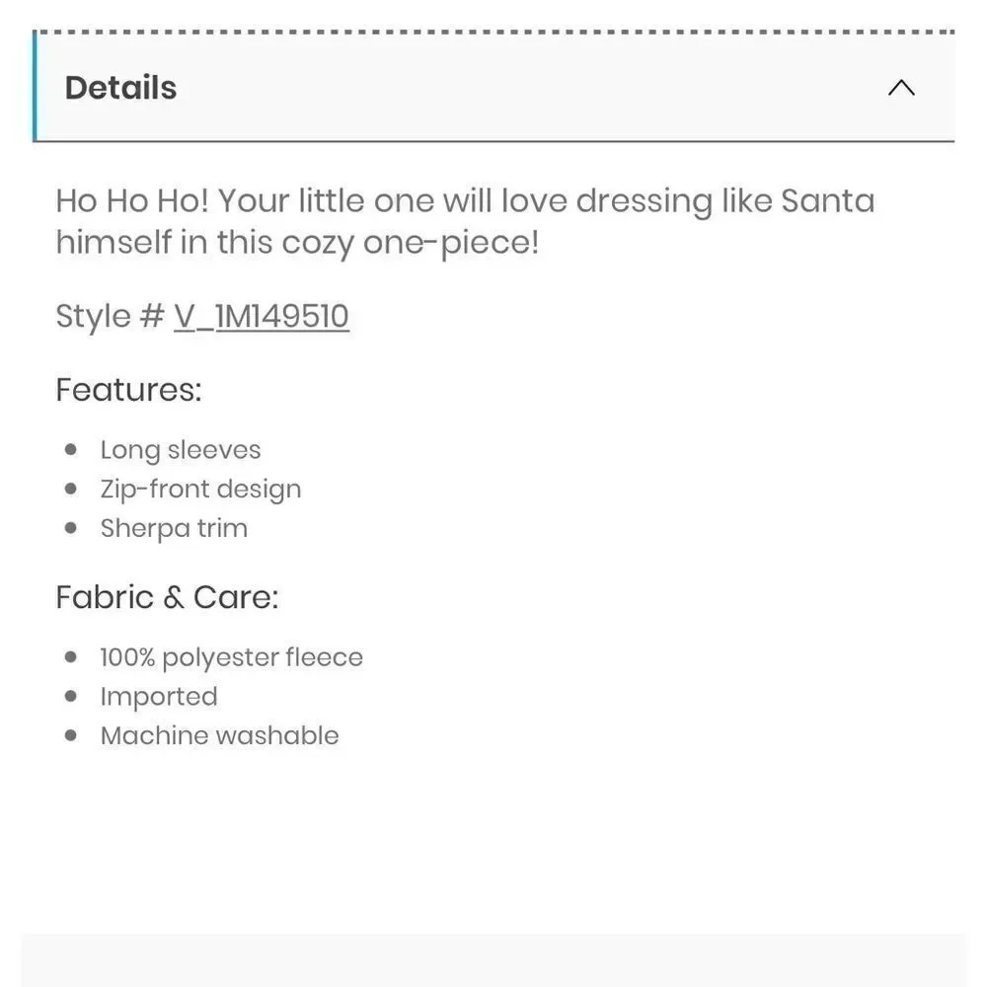Click the Details section header title
The height and width of the screenshot is (987, 987).
(x=120, y=88)
